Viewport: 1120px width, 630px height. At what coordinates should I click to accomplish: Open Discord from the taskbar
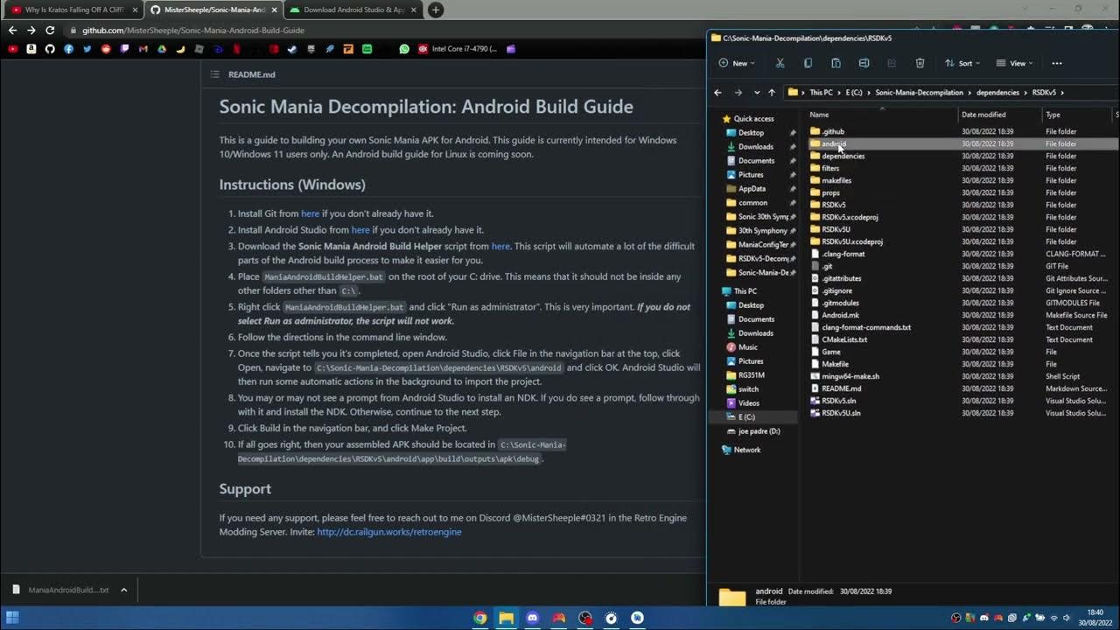point(532,618)
